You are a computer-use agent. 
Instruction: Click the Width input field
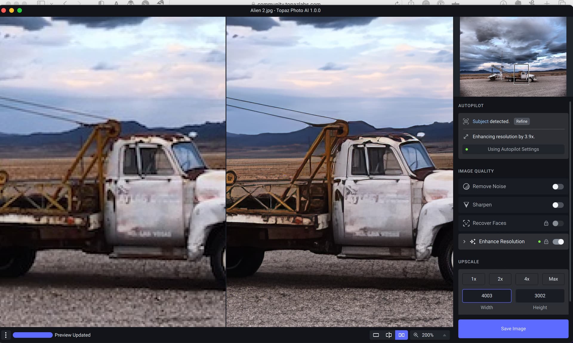point(486,296)
